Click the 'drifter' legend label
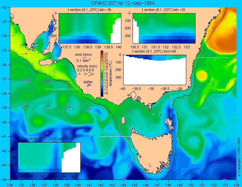 [x=88, y=82]
